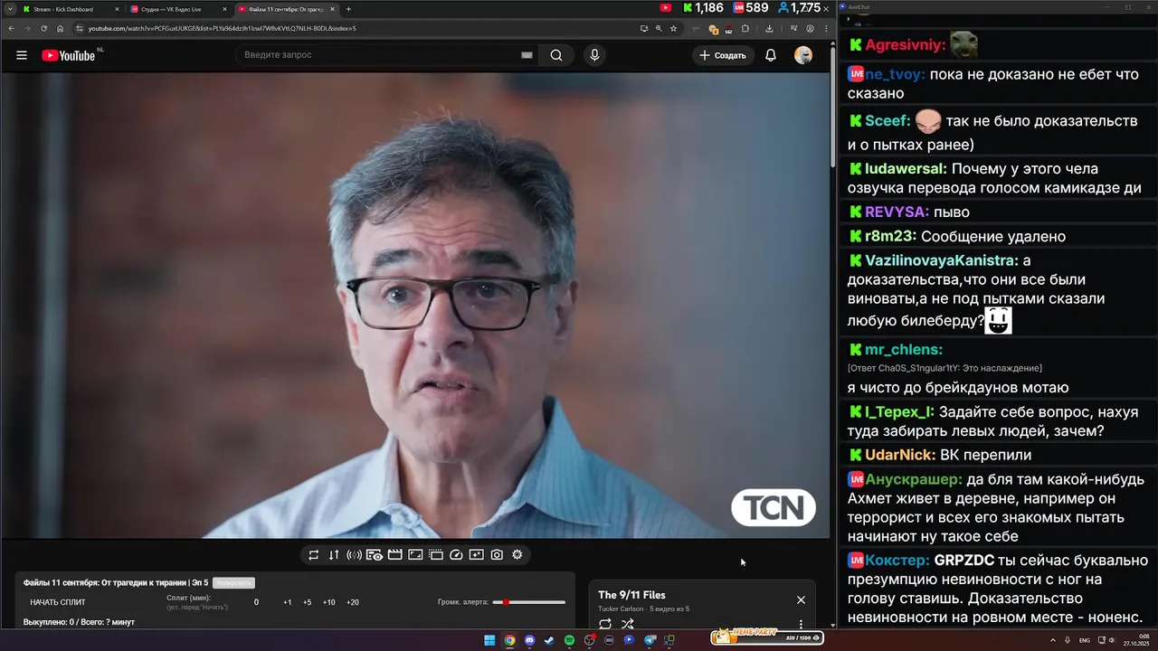1158x651 pixels.
Task: Open Steam from the taskbar
Action: (x=549, y=640)
